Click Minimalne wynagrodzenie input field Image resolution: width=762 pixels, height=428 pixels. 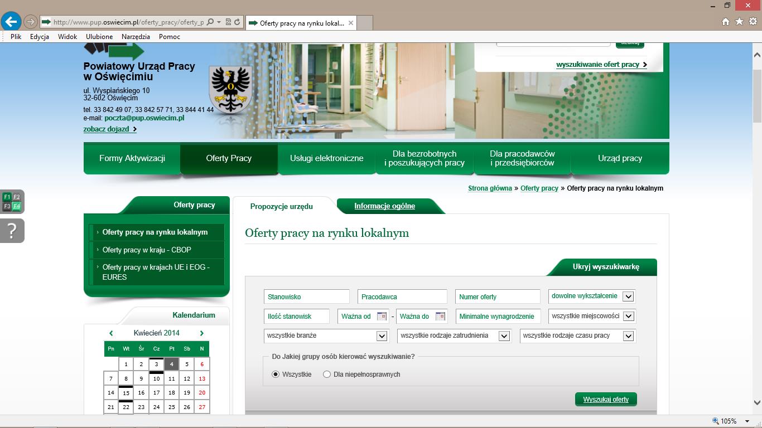pos(498,316)
